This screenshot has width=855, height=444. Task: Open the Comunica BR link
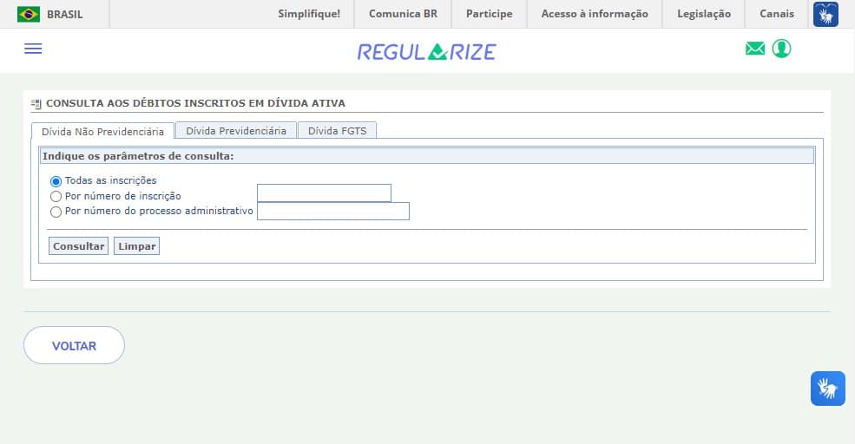click(x=403, y=14)
